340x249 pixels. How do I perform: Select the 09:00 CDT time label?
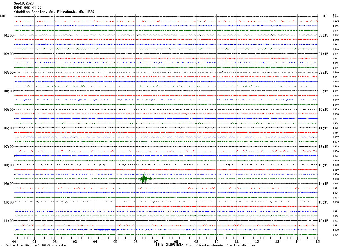8,184
